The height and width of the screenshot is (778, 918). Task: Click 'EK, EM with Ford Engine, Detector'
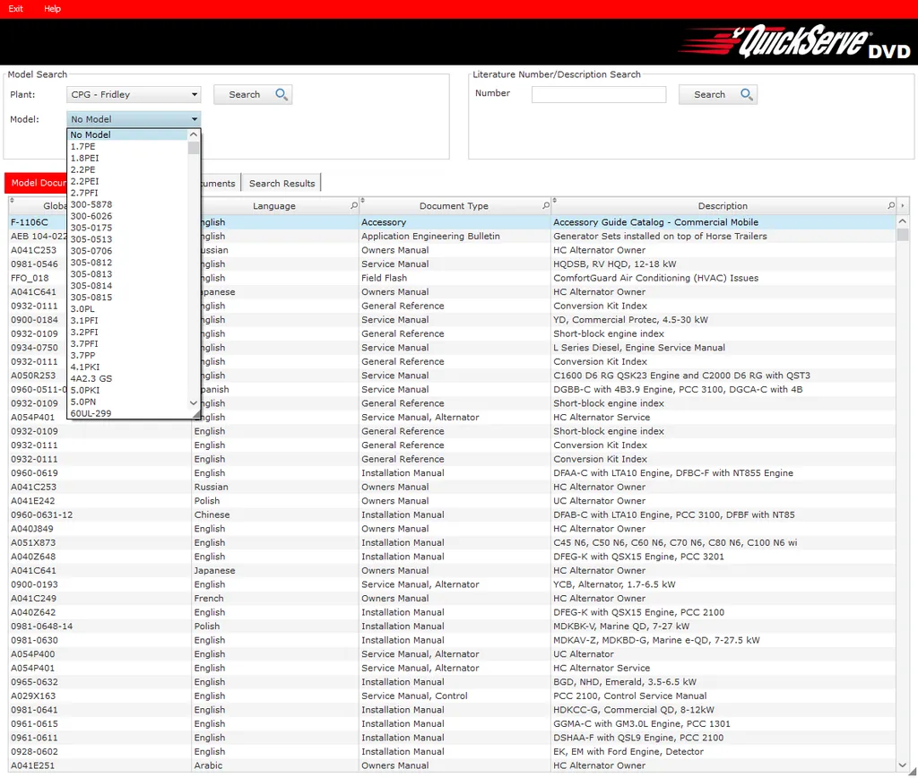click(628, 752)
